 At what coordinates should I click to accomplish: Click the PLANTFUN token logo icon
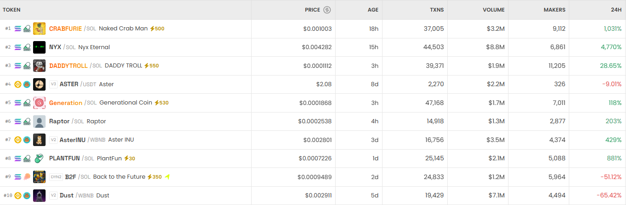pos(39,159)
